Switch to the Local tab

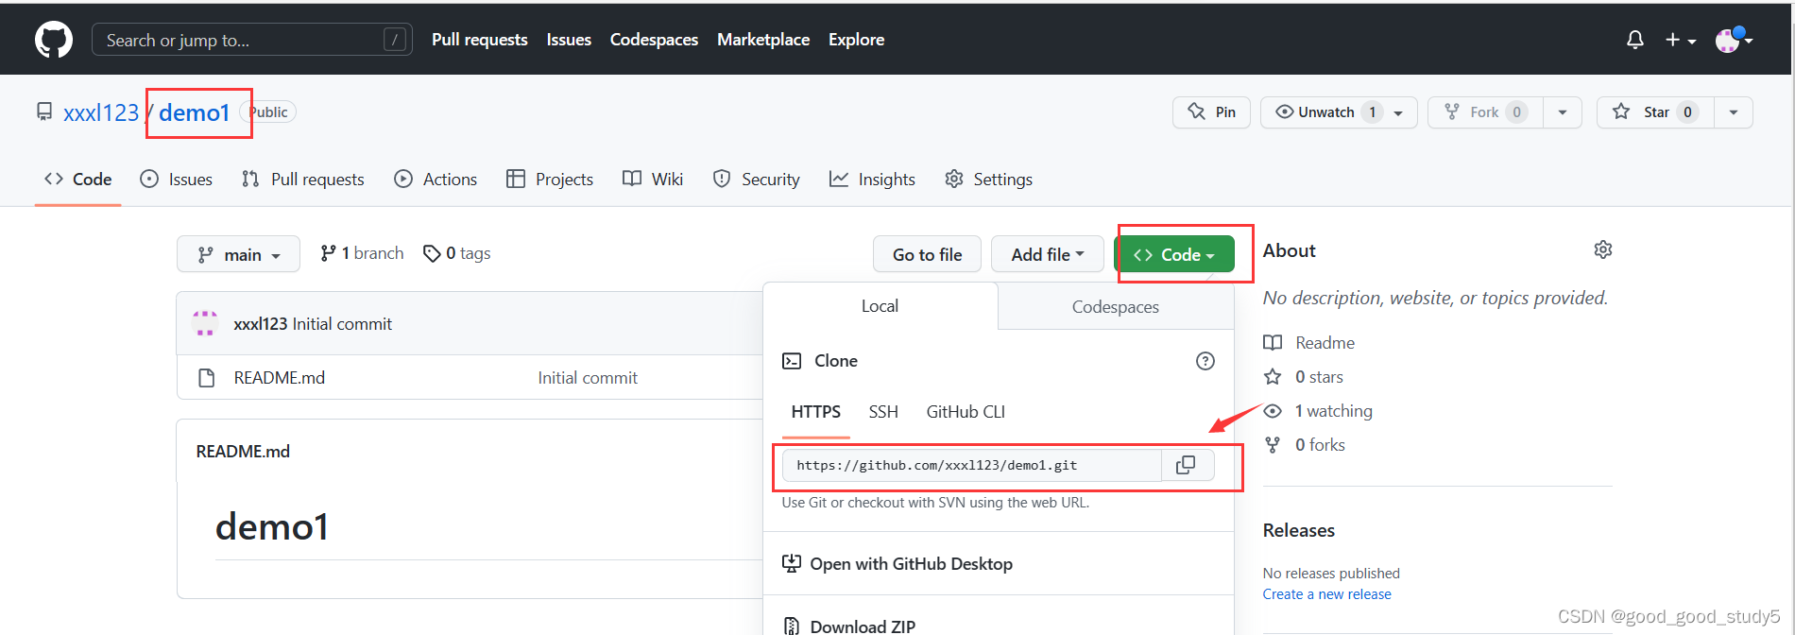(880, 306)
